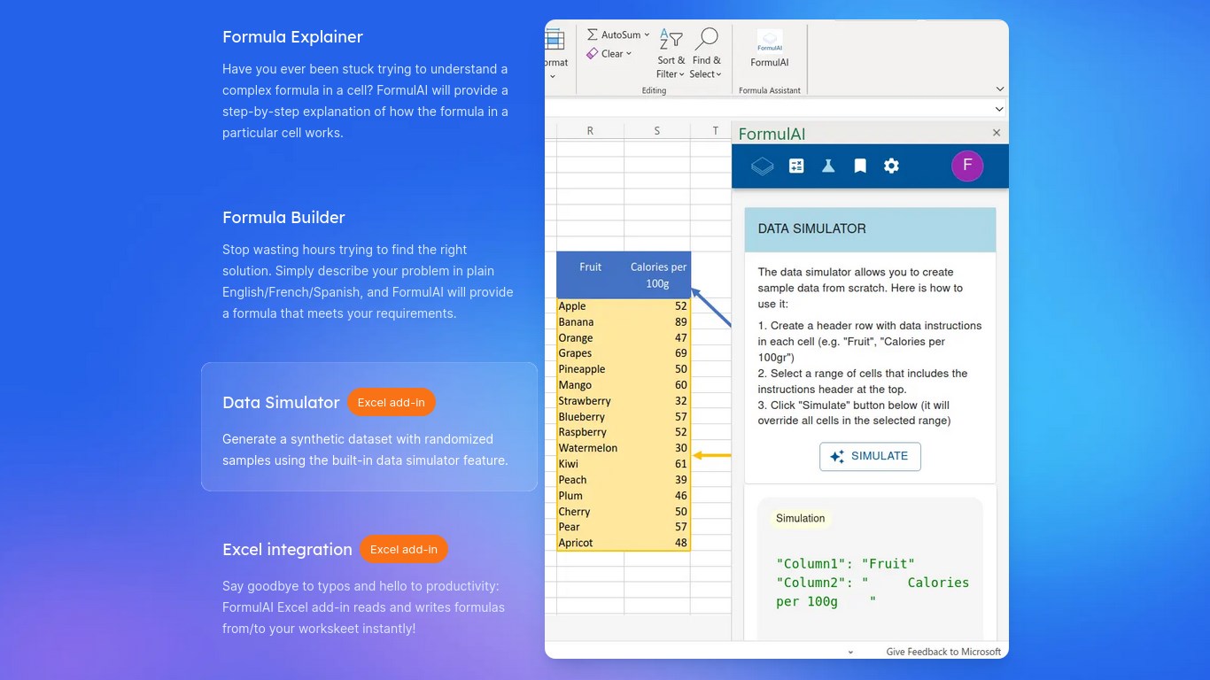The height and width of the screenshot is (680, 1210).
Task: Expand the Find & Select dropdown
Action: [718, 74]
